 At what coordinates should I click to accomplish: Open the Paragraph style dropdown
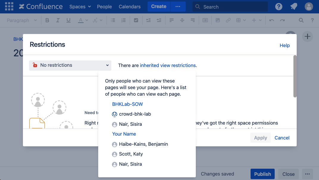22,20
